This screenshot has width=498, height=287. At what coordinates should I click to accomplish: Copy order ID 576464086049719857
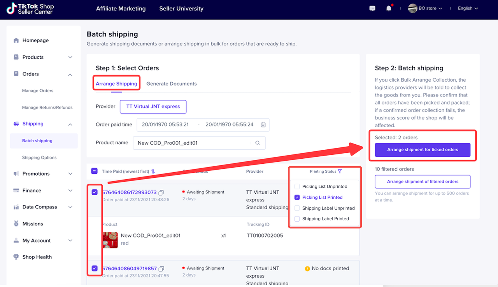(x=161, y=269)
